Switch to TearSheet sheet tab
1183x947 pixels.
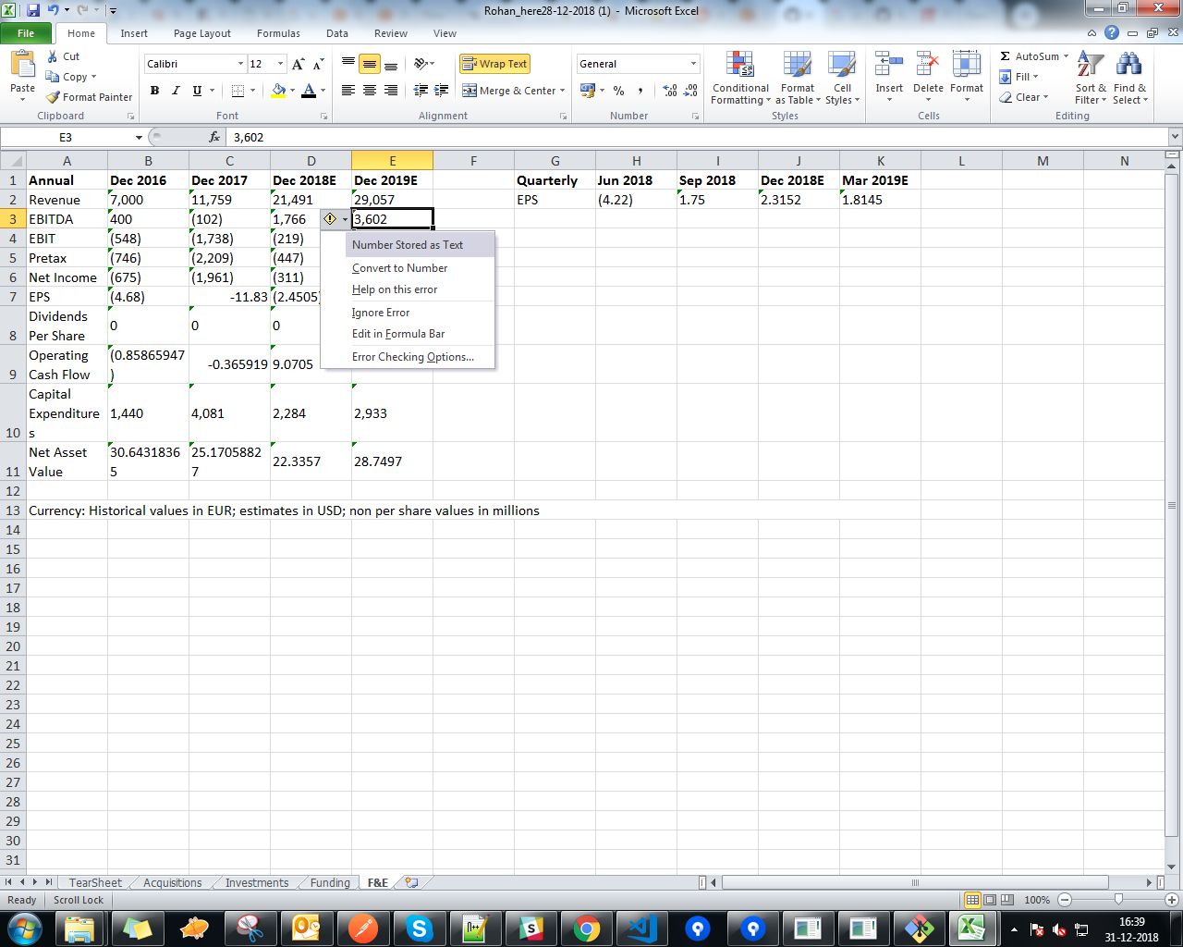click(94, 882)
